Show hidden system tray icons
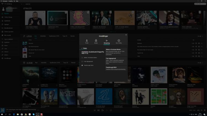 coord(189,114)
